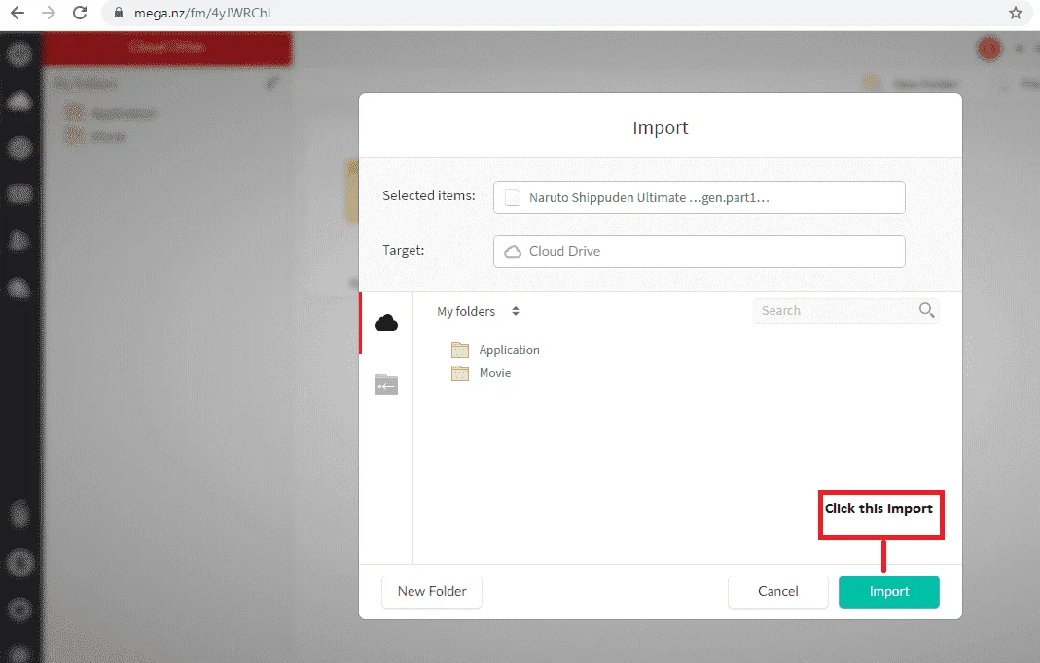The image size is (1040, 663).
Task: Click the mega.nz address bar URL
Action: tap(203, 13)
